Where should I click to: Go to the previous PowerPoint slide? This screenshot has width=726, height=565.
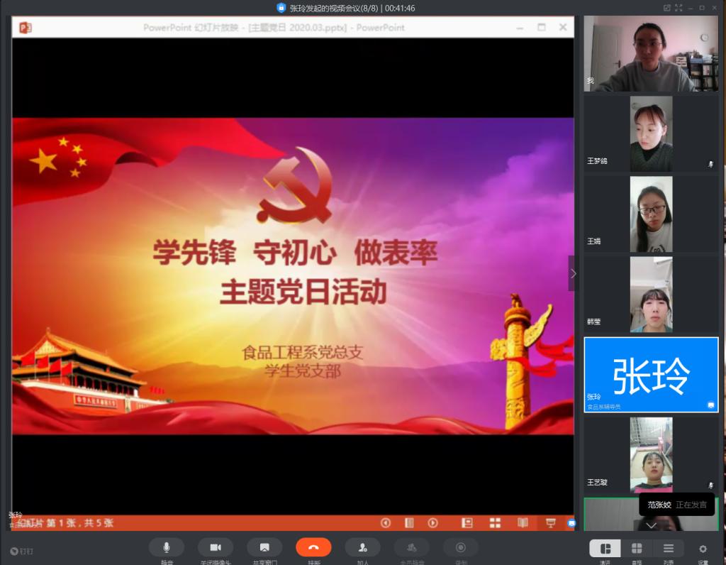coord(386,523)
